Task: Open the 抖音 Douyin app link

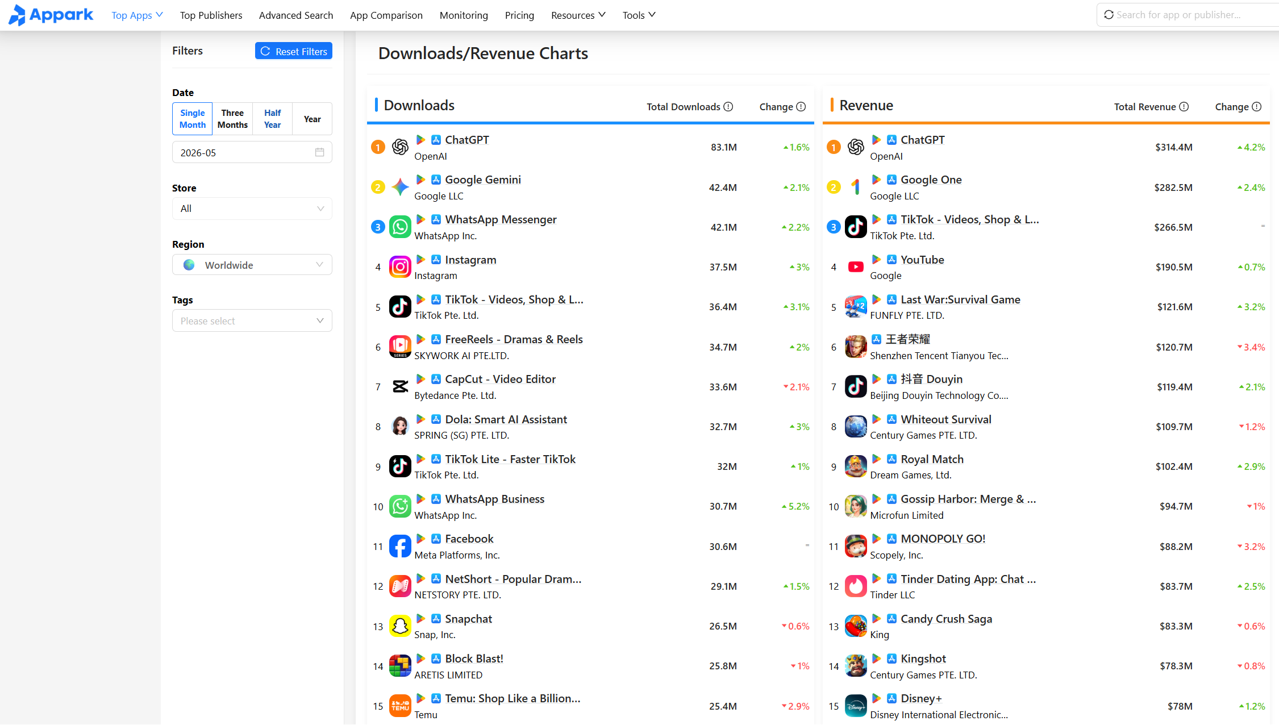Action: pyautogui.click(x=932, y=379)
